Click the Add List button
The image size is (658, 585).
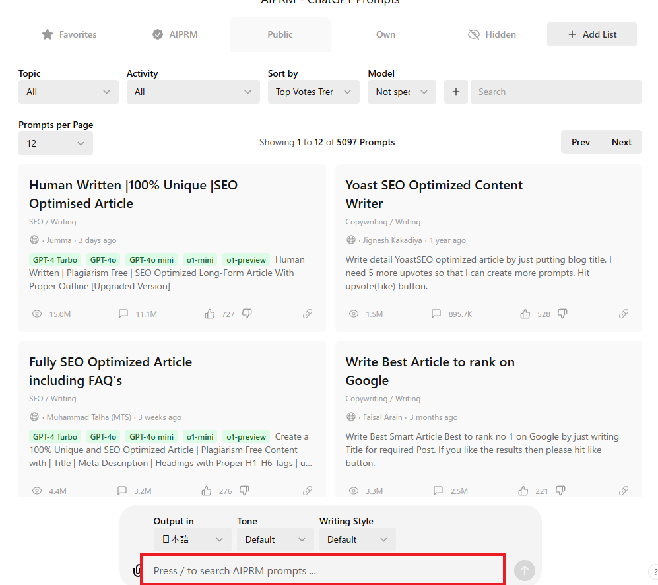(592, 34)
